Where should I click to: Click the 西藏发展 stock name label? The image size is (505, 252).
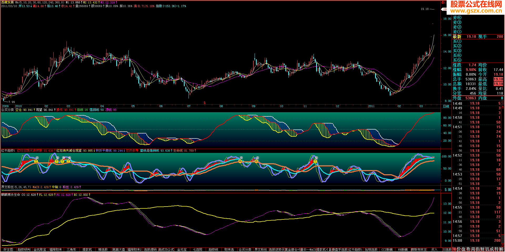pyautogui.click(x=7, y=2)
